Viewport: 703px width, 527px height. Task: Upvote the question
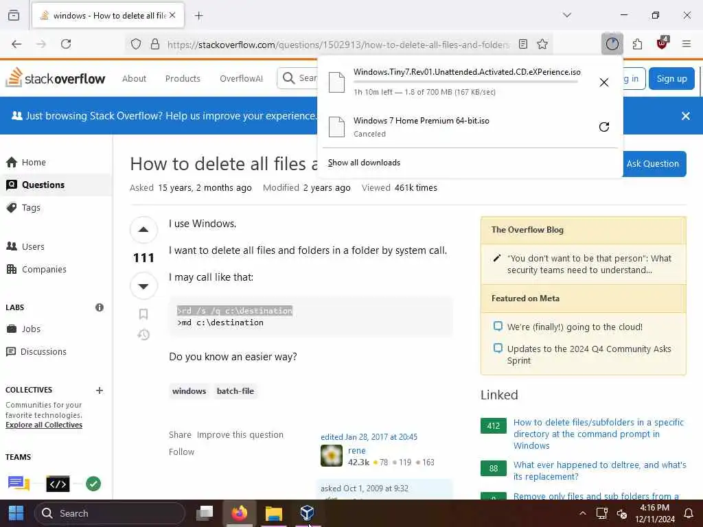point(143,230)
